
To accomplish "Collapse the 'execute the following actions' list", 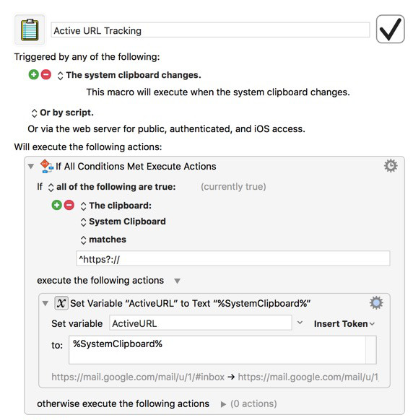I will 177,281.
